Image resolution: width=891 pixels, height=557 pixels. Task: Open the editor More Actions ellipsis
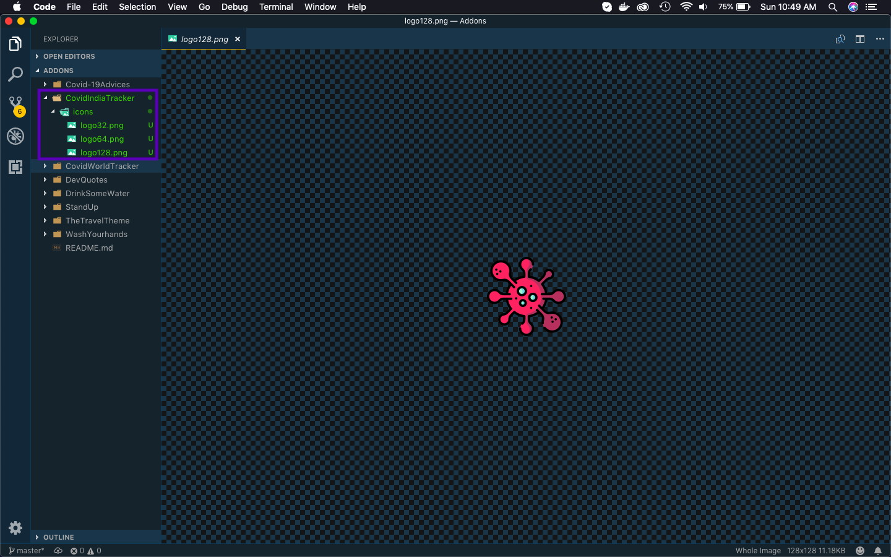[x=880, y=39]
